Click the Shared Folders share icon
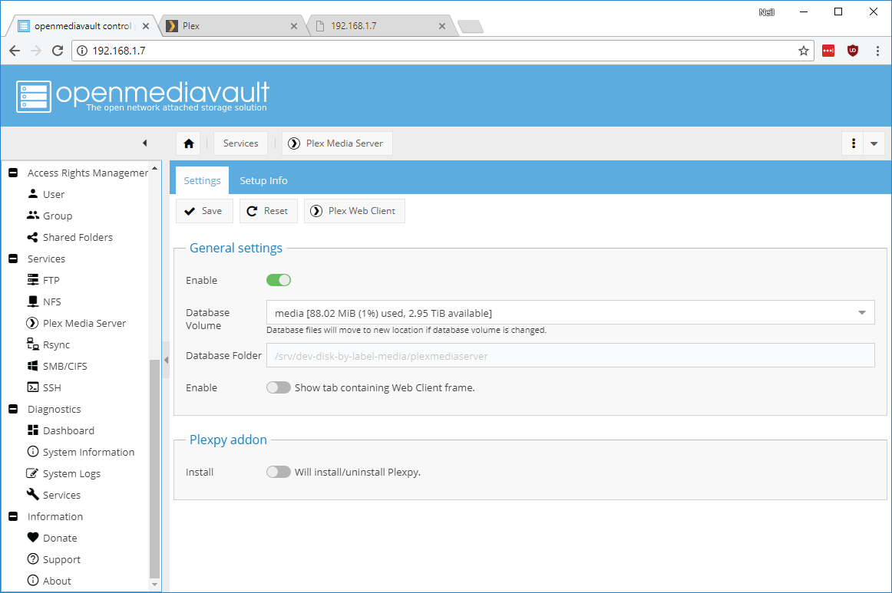Image resolution: width=892 pixels, height=593 pixels. 33,237
